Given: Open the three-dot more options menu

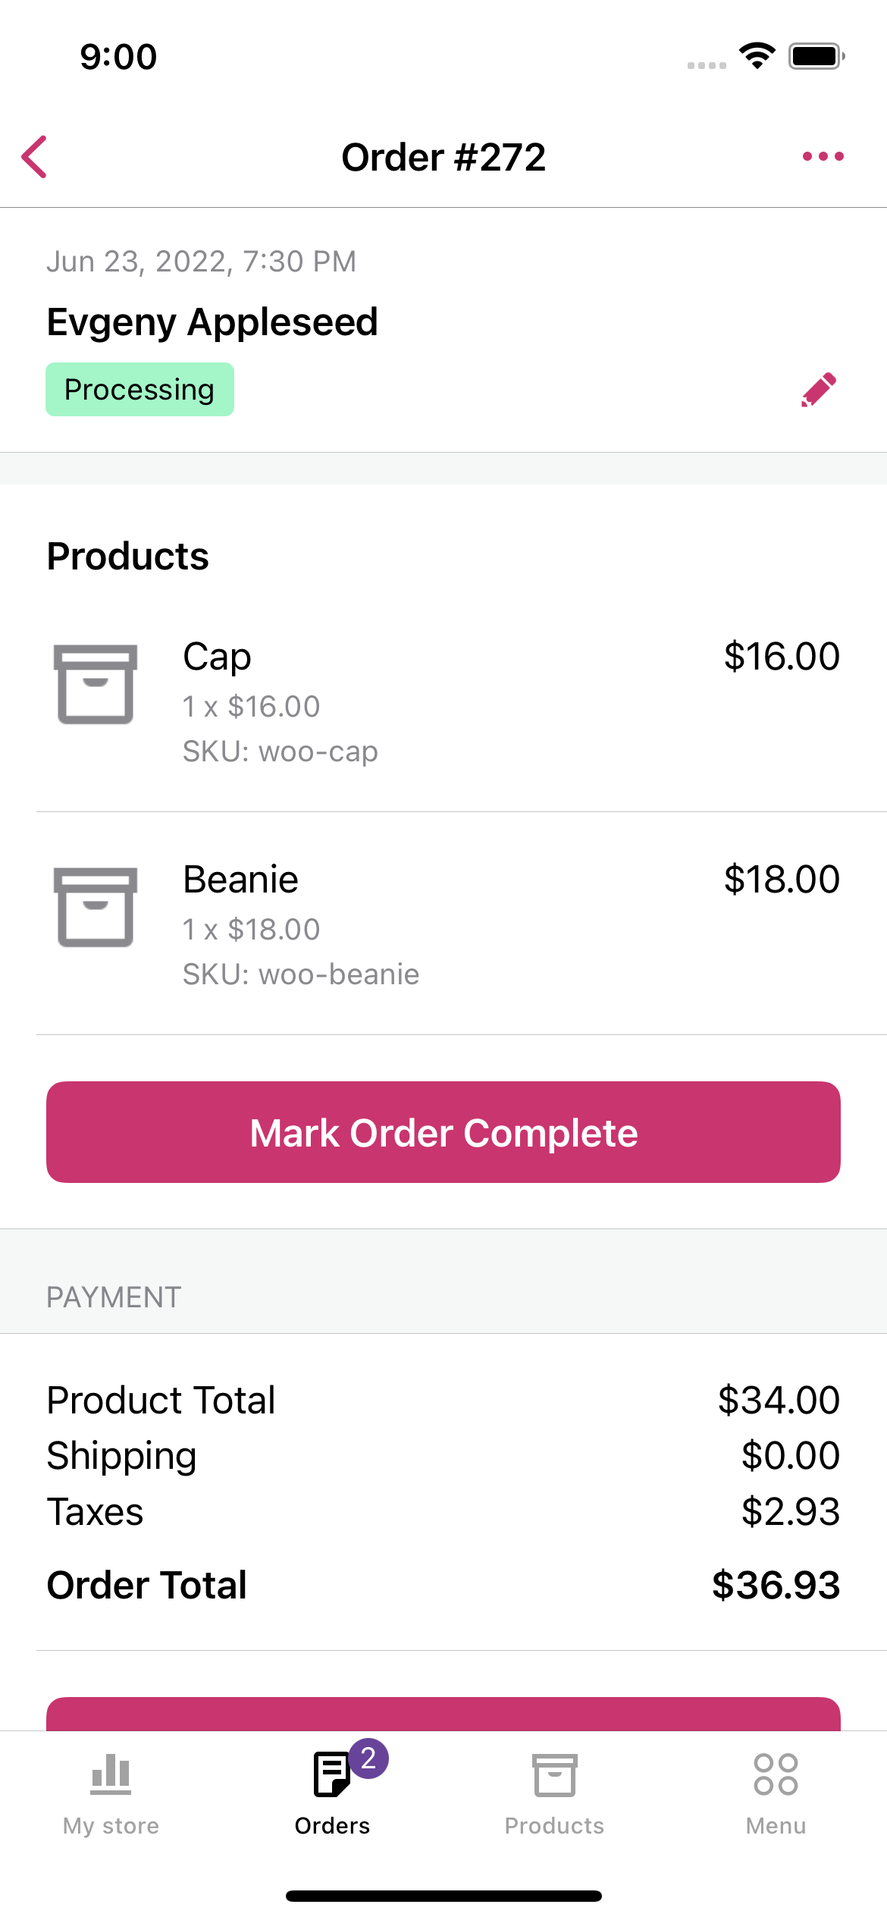Looking at the screenshot, I should pos(823,157).
